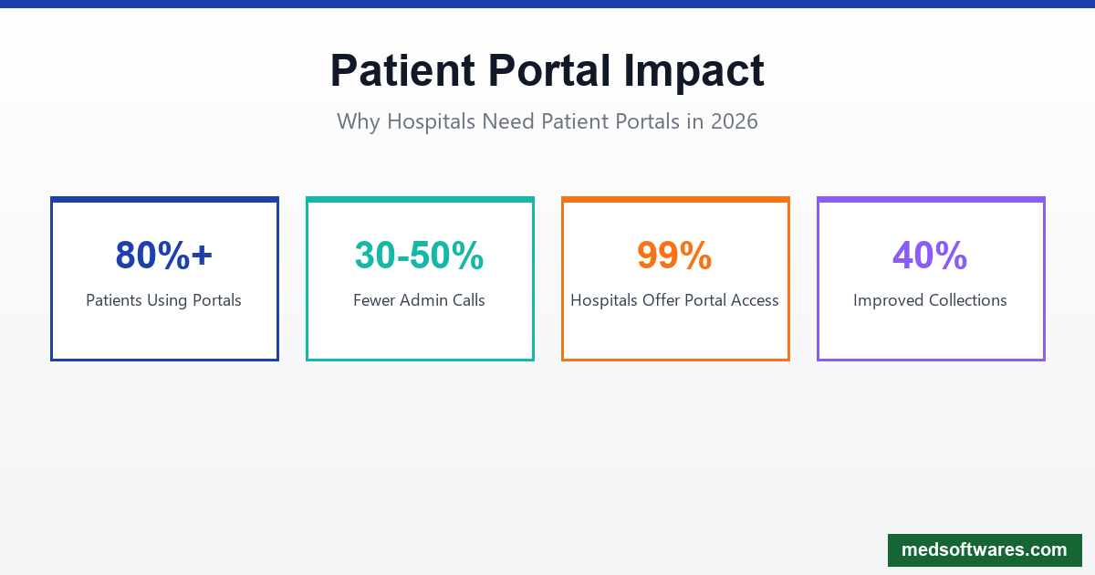The height and width of the screenshot is (575, 1095).
Task: Click the blue top stripe of the 80%+ card
Action: pyautogui.click(x=164, y=199)
